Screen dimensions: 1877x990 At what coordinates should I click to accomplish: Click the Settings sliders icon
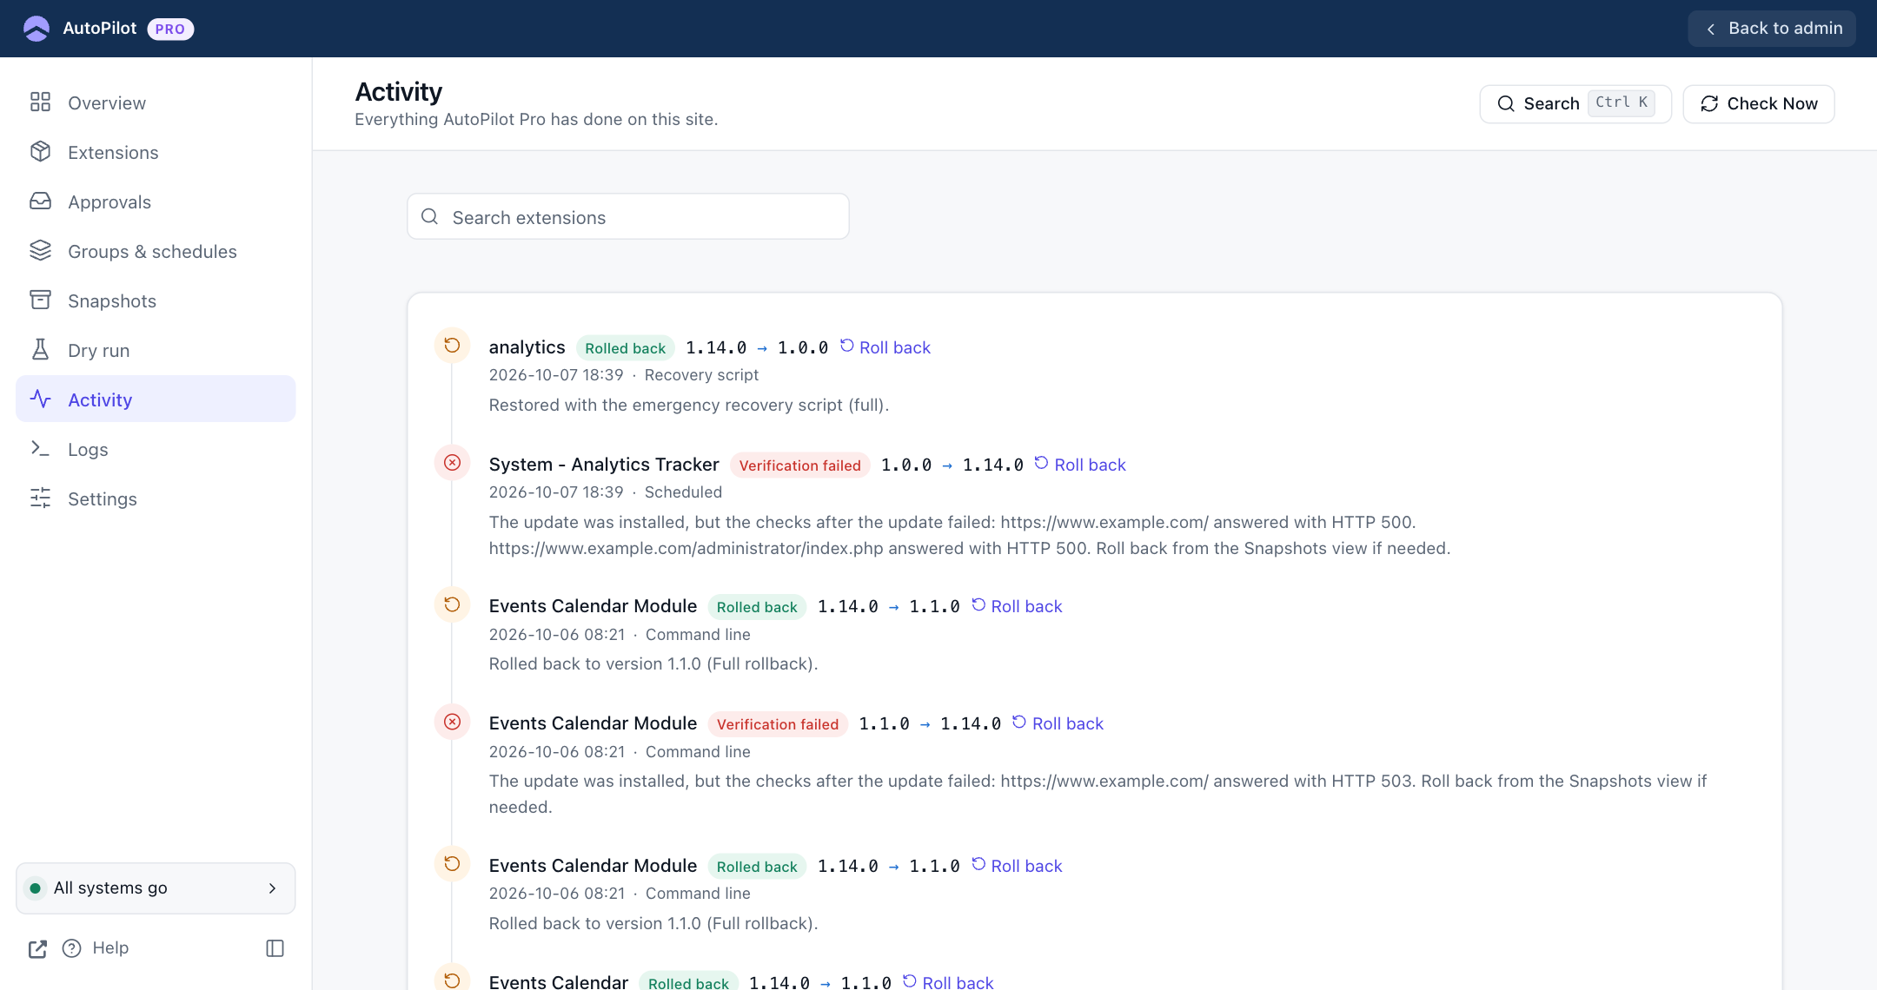(40, 498)
